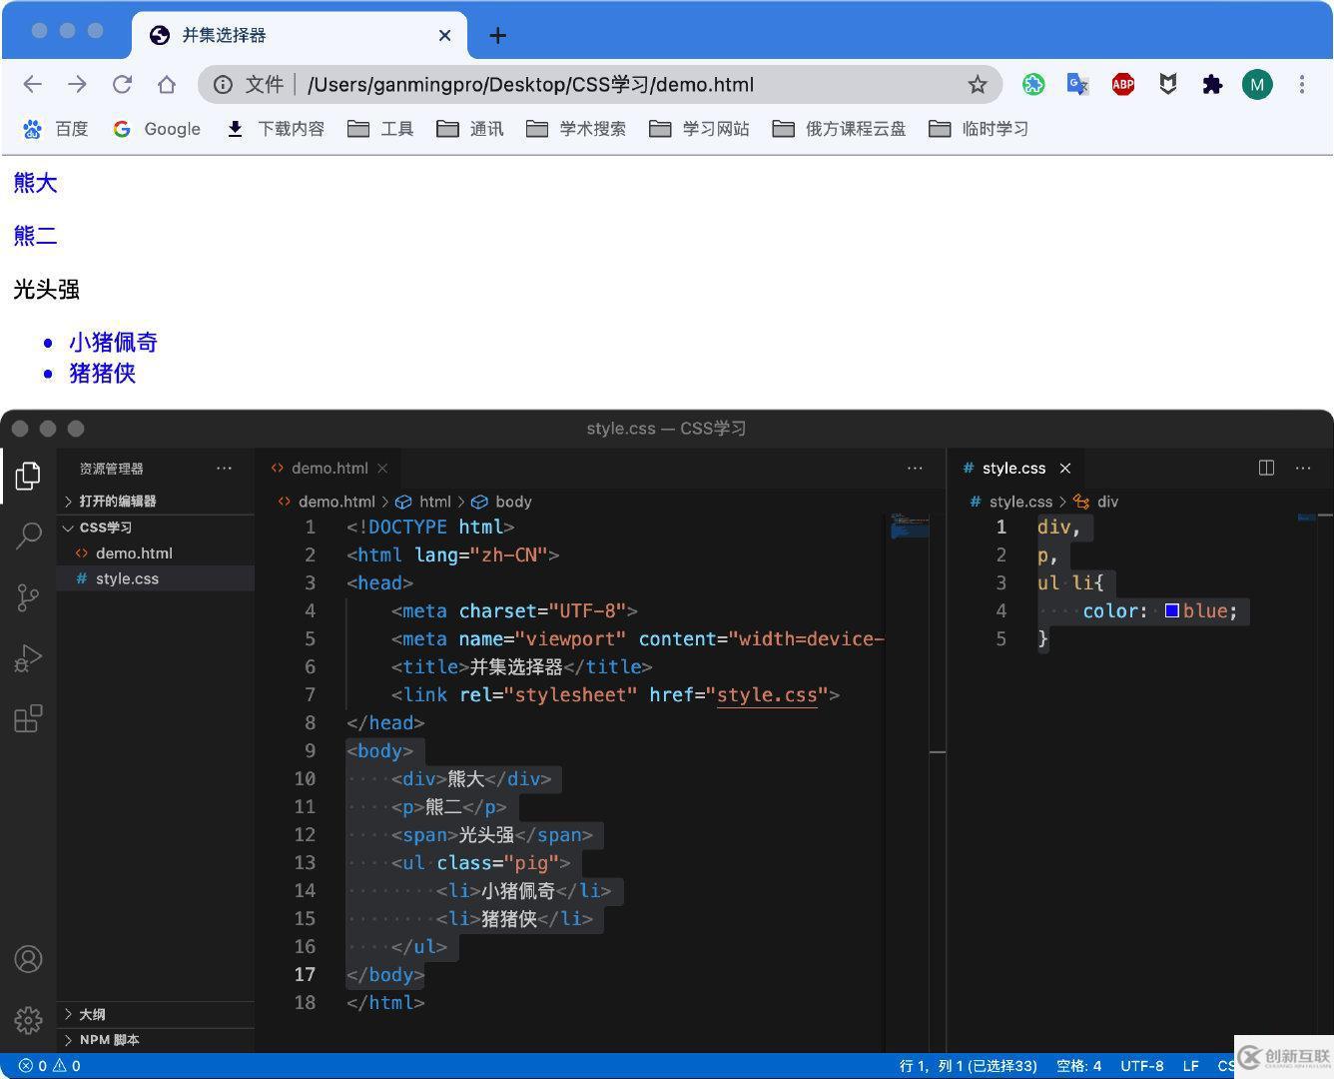Screen dimensions: 1334x1079
Task: Click 空格: 4 indentation status
Action: pyautogui.click(x=1078, y=1066)
